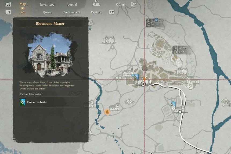Show Environment markers filter
231x154 pixels.
click(72, 12)
